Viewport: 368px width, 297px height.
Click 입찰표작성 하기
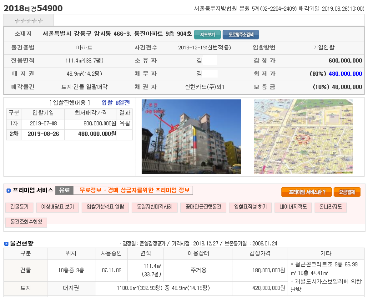pyautogui.click(x=251, y=207)
